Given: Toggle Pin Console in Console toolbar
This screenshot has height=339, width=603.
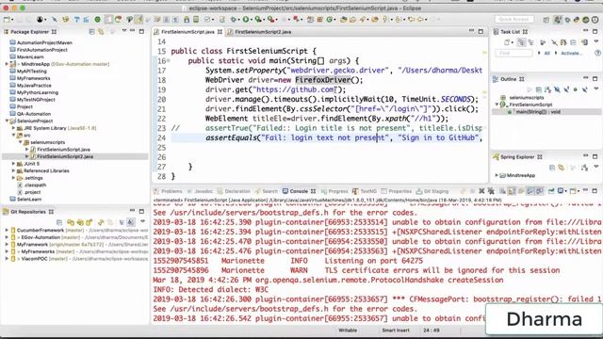Looking at the screenshot, I should 551,191.
